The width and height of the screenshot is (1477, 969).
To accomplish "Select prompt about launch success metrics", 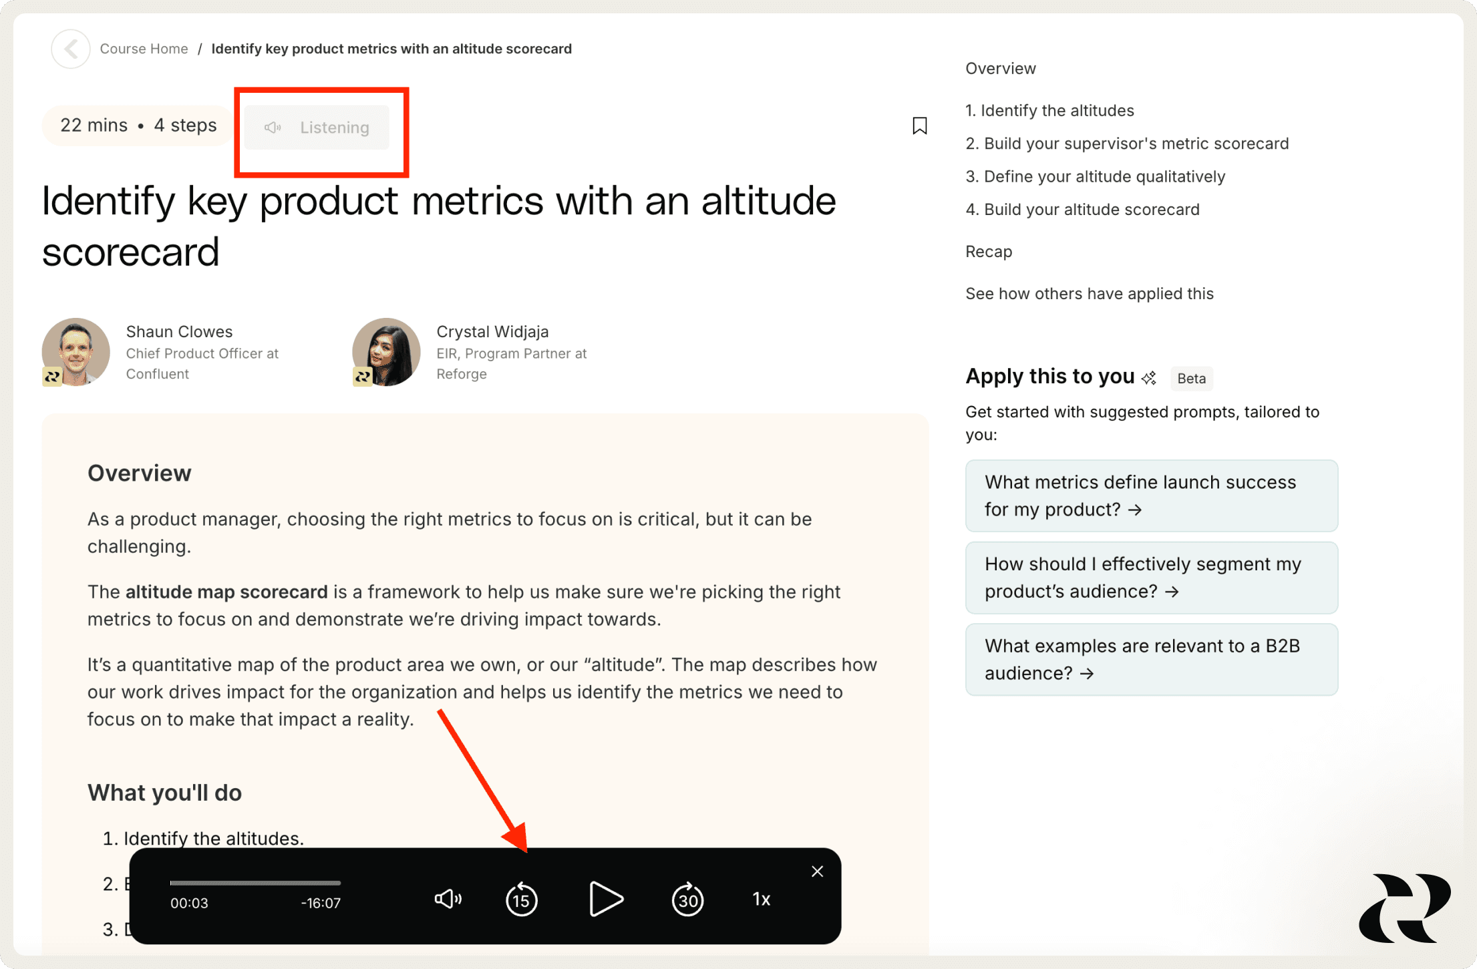I will (x=1151, y=496).
